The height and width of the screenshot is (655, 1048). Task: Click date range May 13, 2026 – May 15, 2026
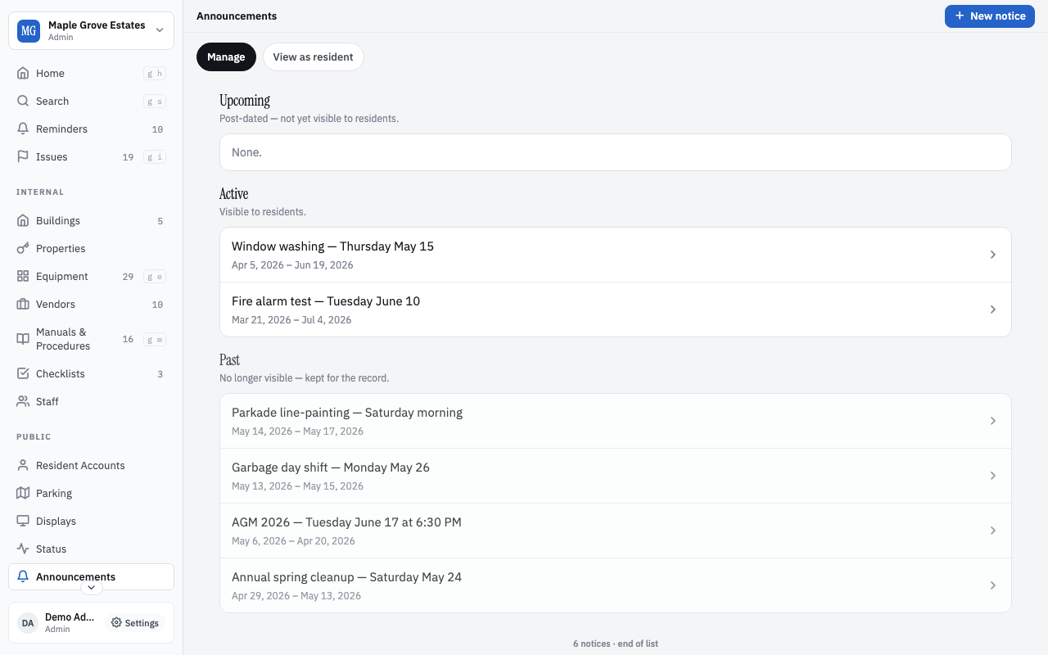[297, 486]
